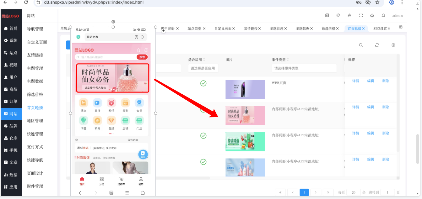The image size is (422, 199).
Task: Toggle the enabled checkmark in the 跨境精选 banner row
Action: click(203, 136)
